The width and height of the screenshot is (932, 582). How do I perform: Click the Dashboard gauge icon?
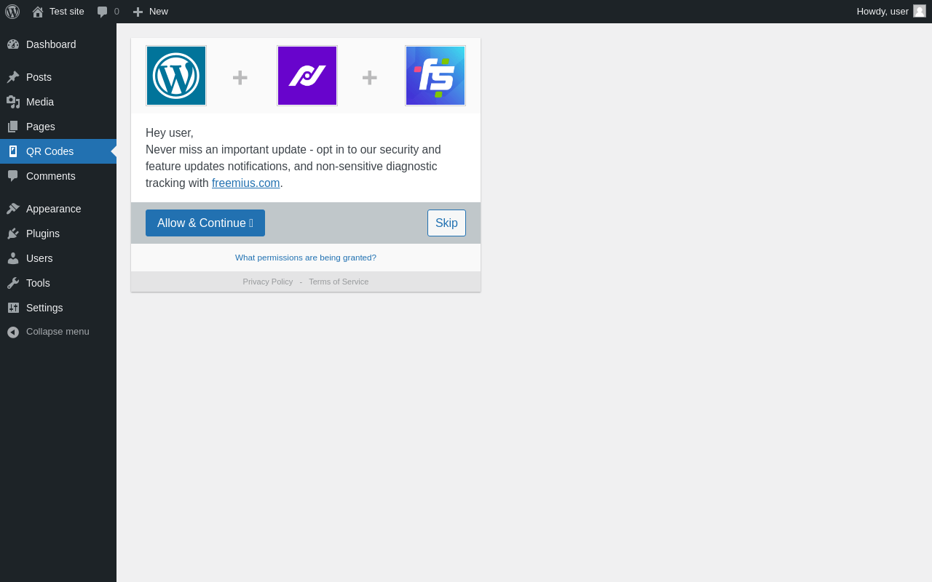pos(13,44)
